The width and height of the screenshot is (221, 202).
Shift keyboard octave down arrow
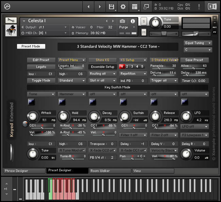coord(6,194)
